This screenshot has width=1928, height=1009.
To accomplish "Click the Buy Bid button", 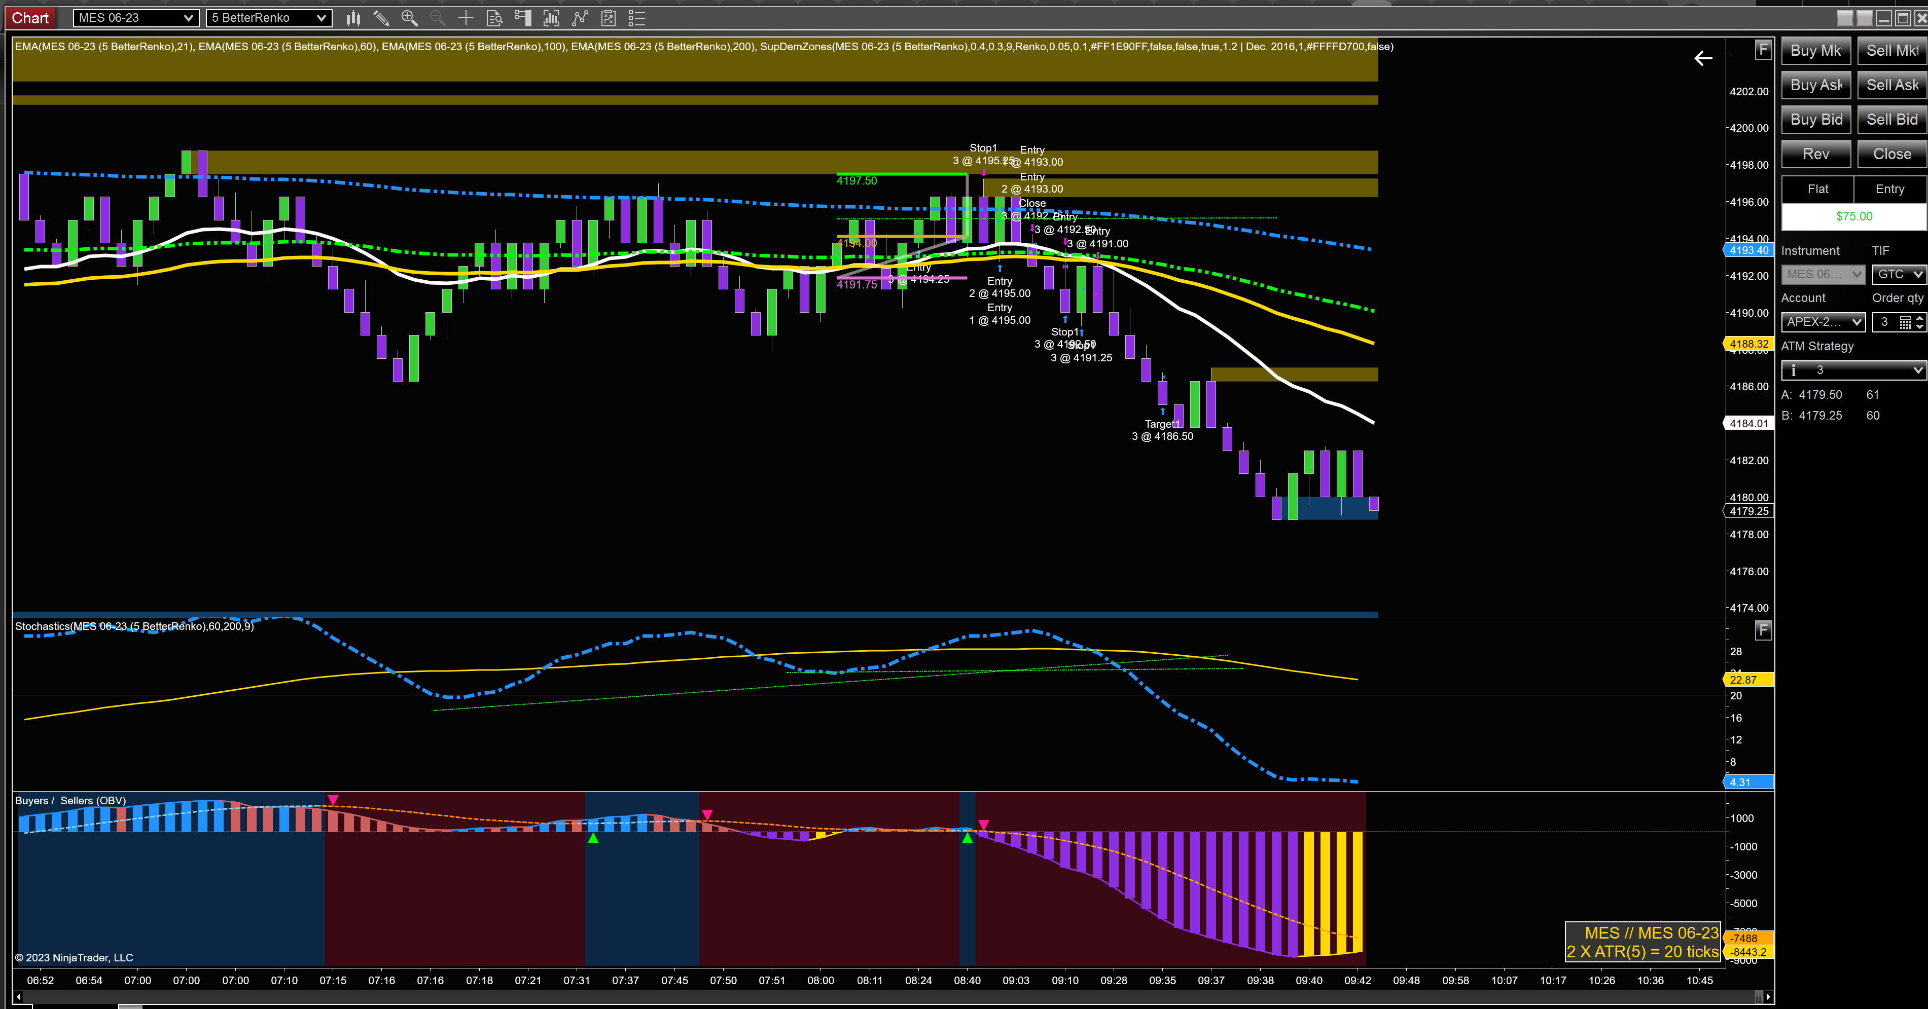I will click(1816, 120).
